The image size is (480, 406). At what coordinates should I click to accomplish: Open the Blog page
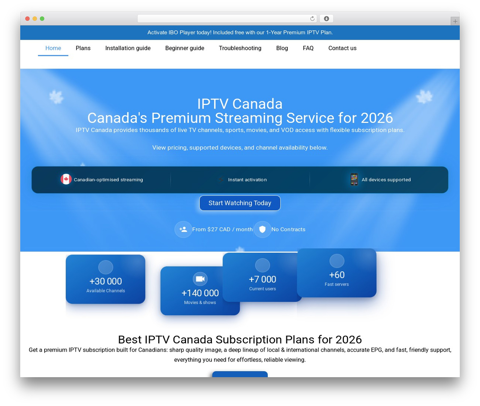pyautogui.click(x=282, y=48)
